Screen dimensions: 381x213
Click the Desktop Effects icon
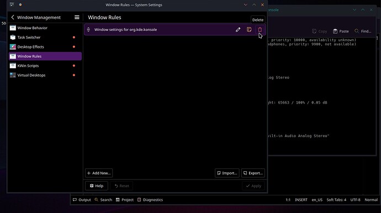pyautogui.click(x=13, y=47)
